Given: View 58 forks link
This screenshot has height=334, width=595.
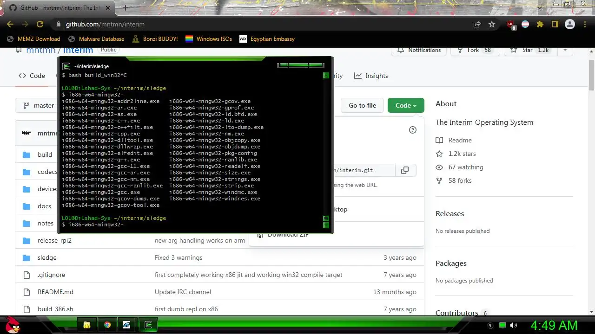Looking at the screenshot, I should click(454, 180).
